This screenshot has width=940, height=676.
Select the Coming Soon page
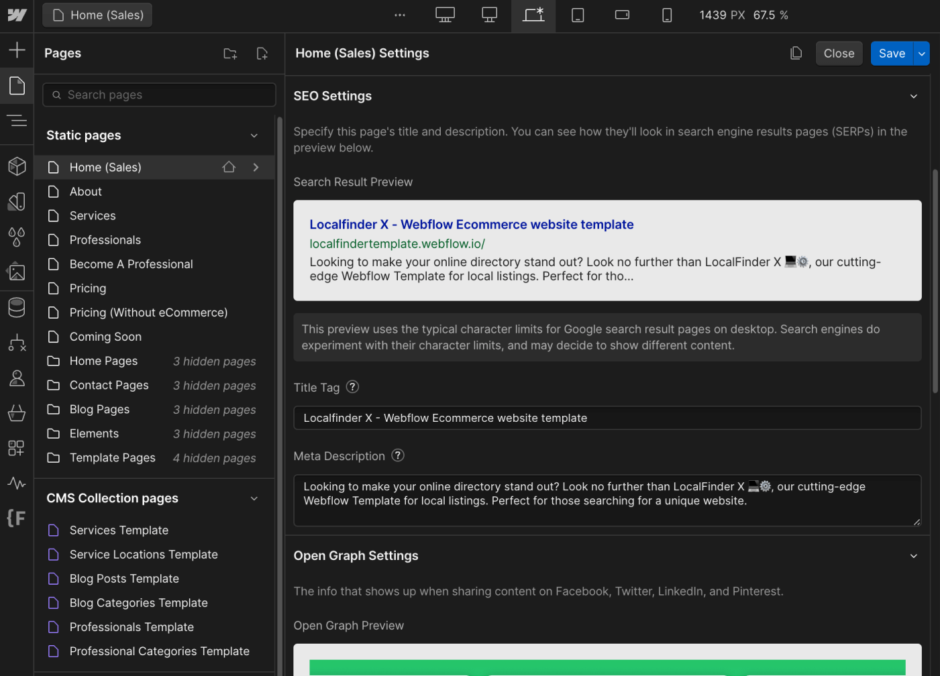pyautogui.click(x=154, y=336)
